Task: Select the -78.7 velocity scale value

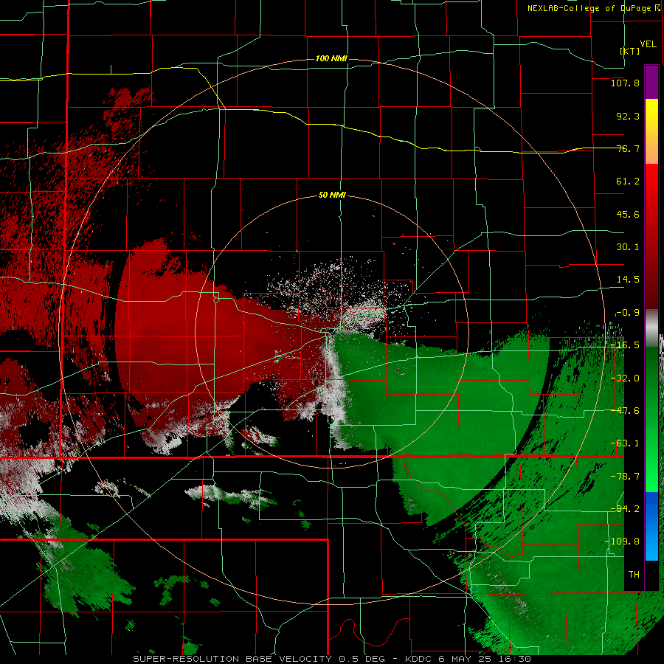Action: 625,477
